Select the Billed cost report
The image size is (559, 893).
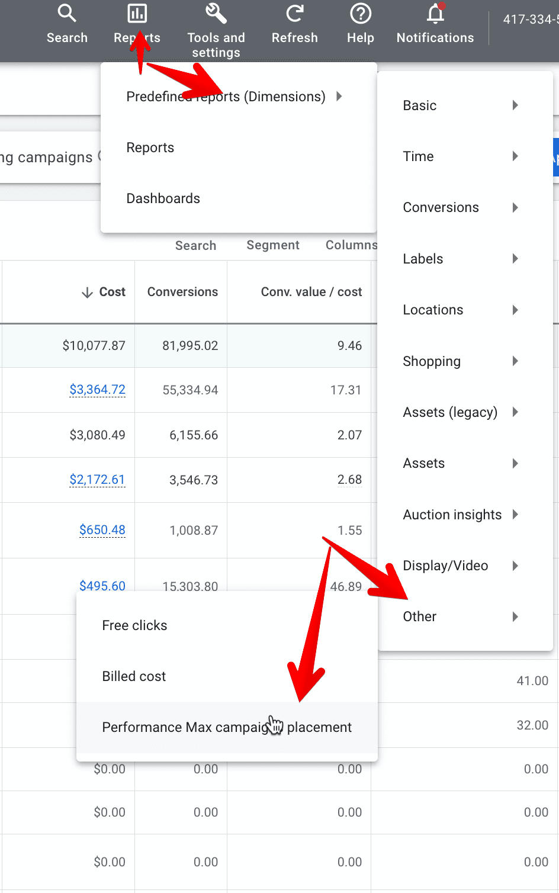(x=134, y=676)
